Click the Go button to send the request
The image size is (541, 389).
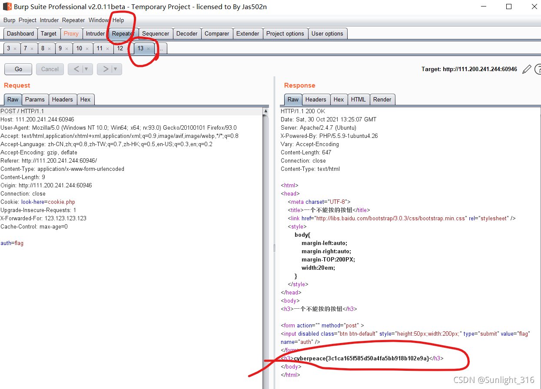click(18, 69)
